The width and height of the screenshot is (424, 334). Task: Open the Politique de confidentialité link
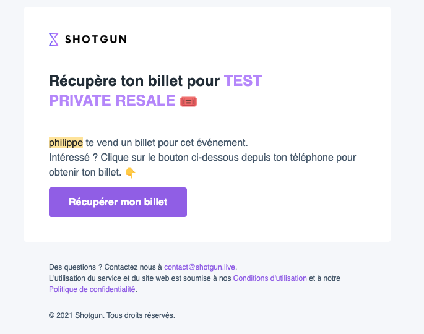[x=92, y=289]
